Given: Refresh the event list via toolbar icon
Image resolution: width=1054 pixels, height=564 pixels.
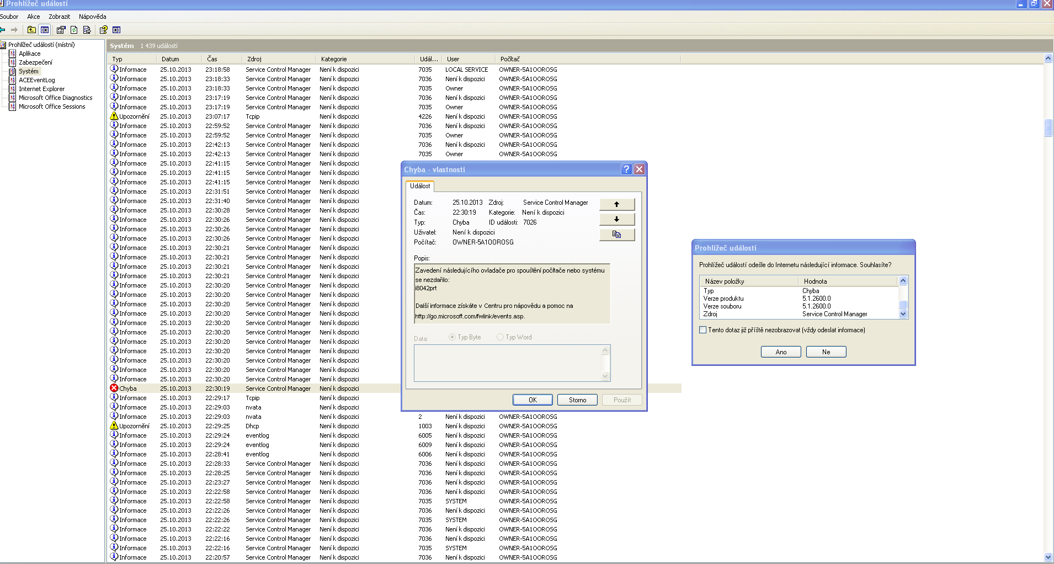Looking at the screenshot, I should (x=74, y=30).
